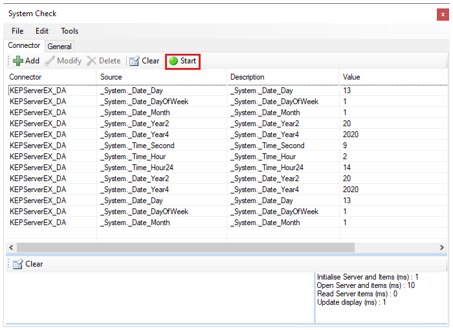
Task: Select source _System._Time_Hour
Action: [x=133, y=157]
